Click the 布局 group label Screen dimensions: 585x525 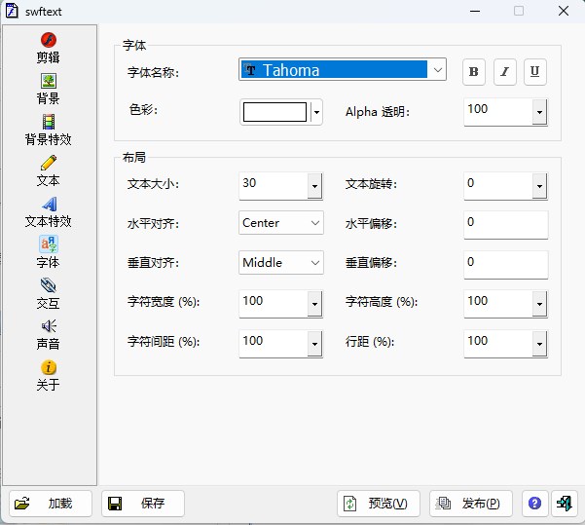(x=134, y=157)
